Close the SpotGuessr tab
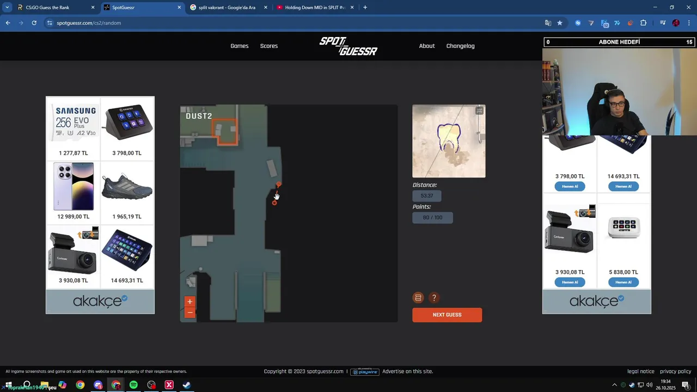This screenshot has height=392, width=697. (179, 8)
